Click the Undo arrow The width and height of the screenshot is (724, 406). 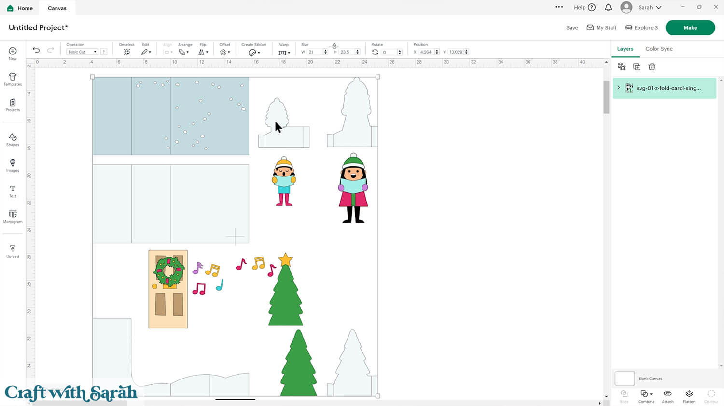click(x=36, y=50)
